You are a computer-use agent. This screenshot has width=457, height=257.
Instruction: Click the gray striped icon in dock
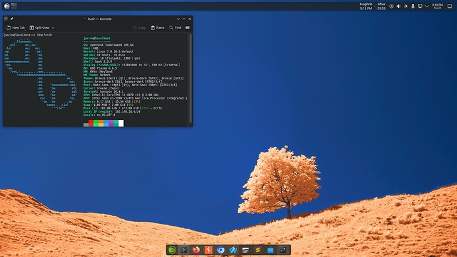[x=246, y=250]
